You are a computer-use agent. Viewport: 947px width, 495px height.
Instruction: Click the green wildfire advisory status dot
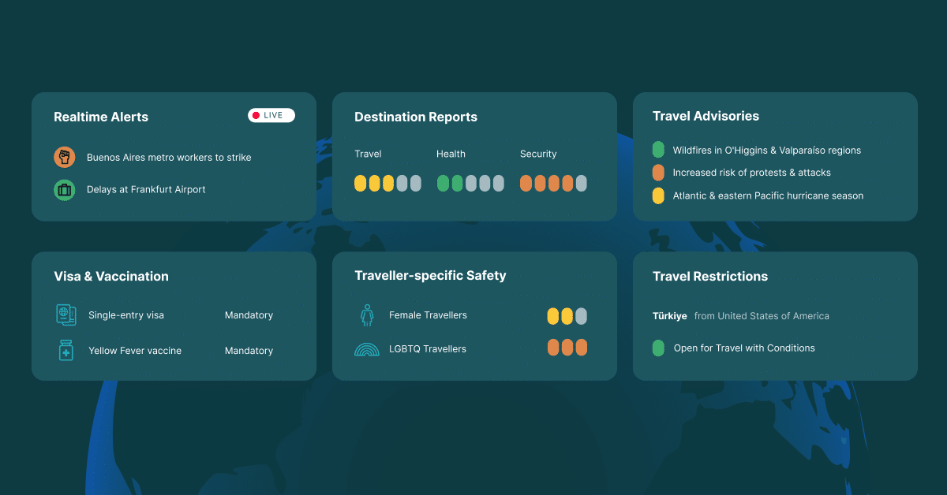point(658,149)
